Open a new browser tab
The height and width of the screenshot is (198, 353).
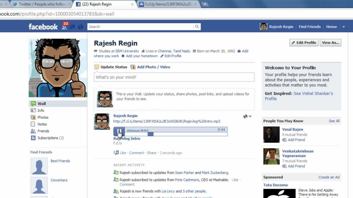pos(205,4)
